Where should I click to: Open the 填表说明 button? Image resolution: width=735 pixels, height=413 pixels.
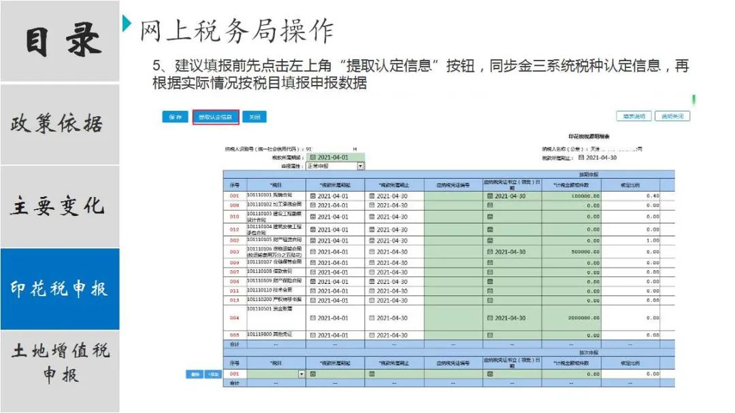(634, 116)
